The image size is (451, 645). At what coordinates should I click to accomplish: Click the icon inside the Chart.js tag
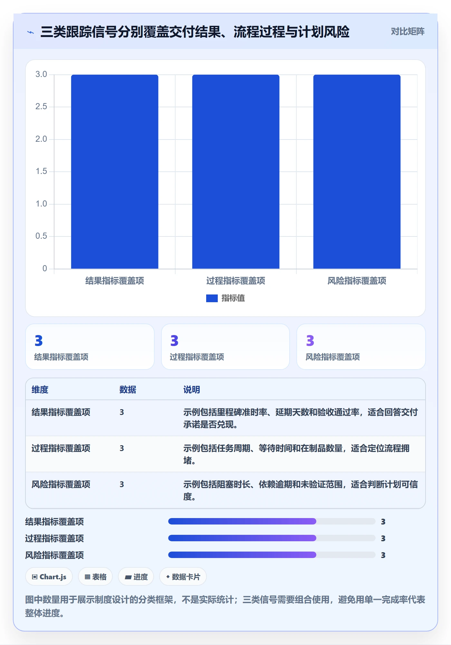click(x=35, y=577)
